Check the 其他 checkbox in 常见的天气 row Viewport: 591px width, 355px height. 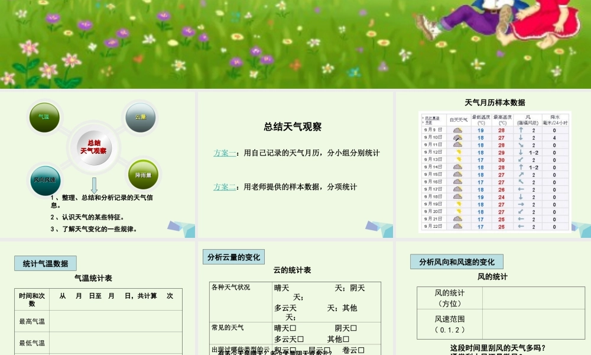(x=346, y=340)
